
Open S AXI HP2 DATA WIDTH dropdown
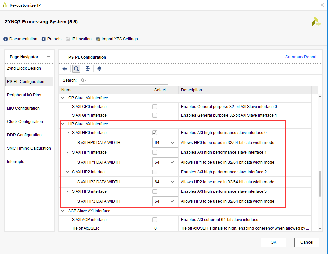pos(165,182)
